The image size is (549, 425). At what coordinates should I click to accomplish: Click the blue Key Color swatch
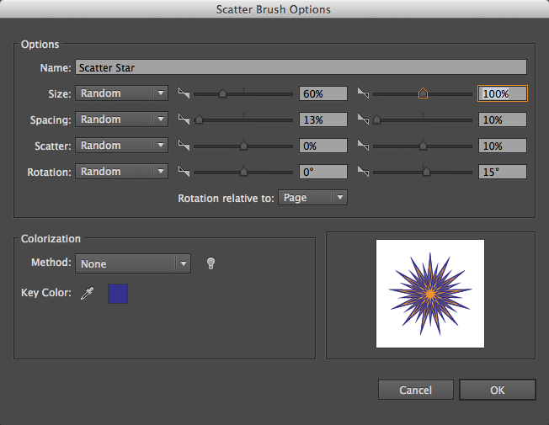click(118, 294)
